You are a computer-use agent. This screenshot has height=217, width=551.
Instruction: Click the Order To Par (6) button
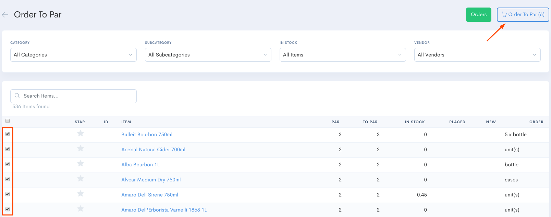(x=523, y=15)
